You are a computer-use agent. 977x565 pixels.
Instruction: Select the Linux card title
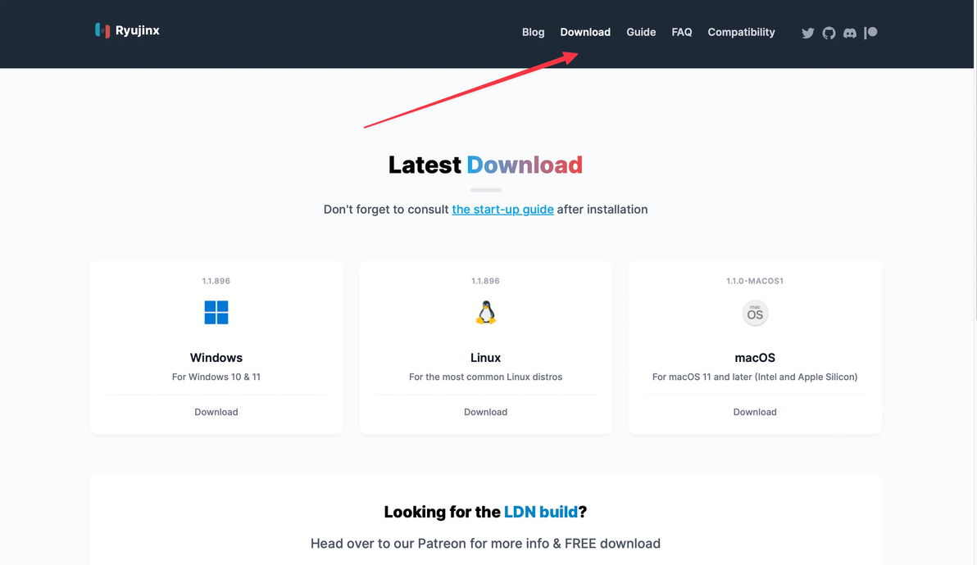tap(485, 358)
